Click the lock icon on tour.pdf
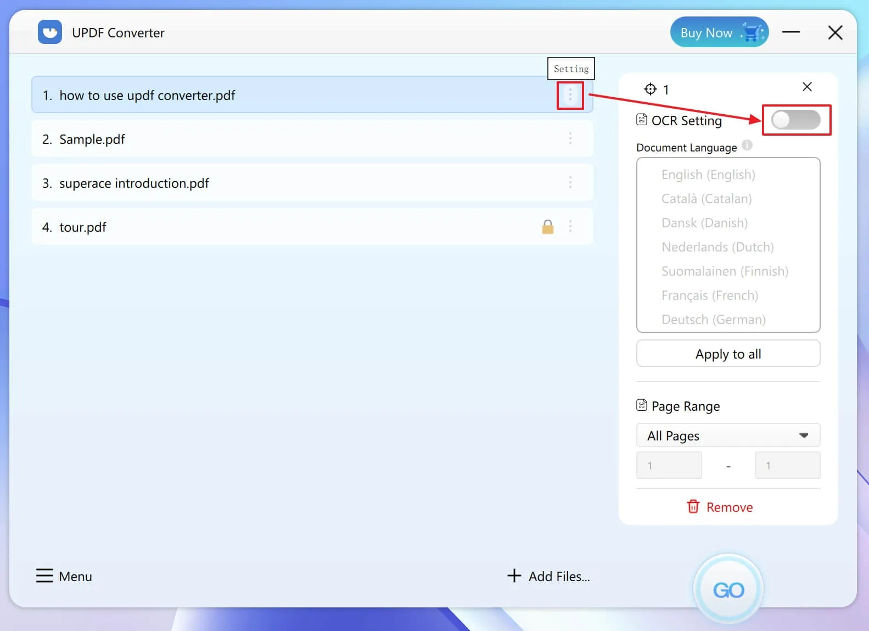The height and width of the screenshot is (631, 869). pyautogui.click(x=548, y=227)
